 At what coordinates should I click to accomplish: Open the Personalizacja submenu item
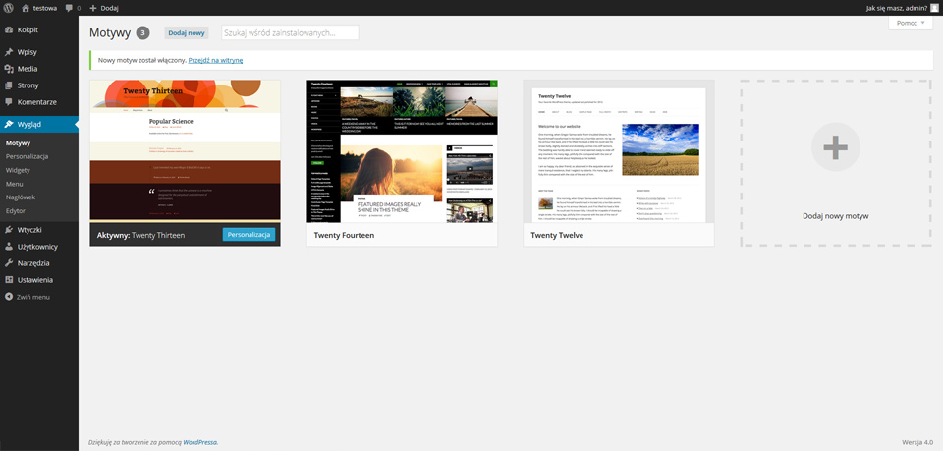tap(28, 156)
